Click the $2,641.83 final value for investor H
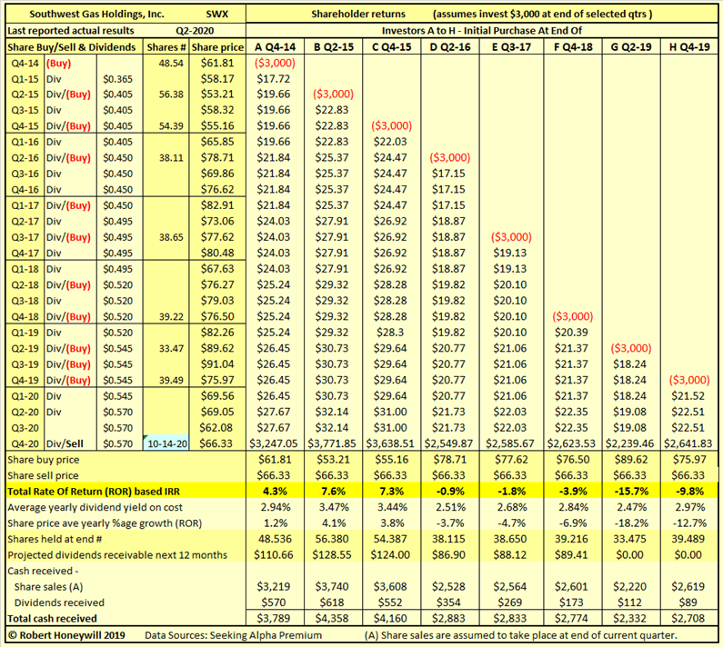The image size is (723, 647). [688, 443]
